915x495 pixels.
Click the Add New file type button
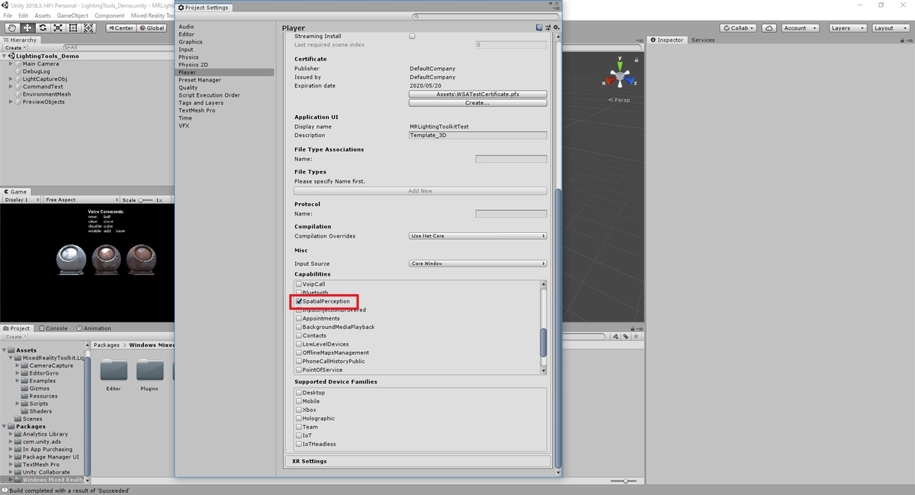pos(420,191)
